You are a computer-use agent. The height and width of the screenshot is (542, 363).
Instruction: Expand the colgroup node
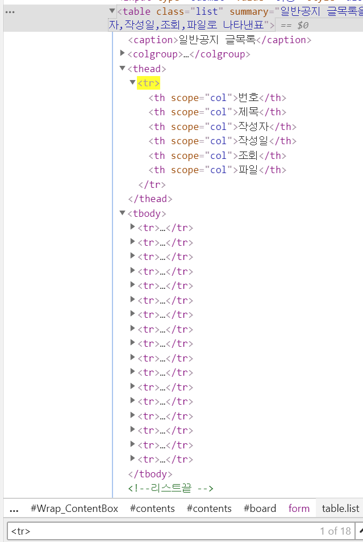point(123,54)
